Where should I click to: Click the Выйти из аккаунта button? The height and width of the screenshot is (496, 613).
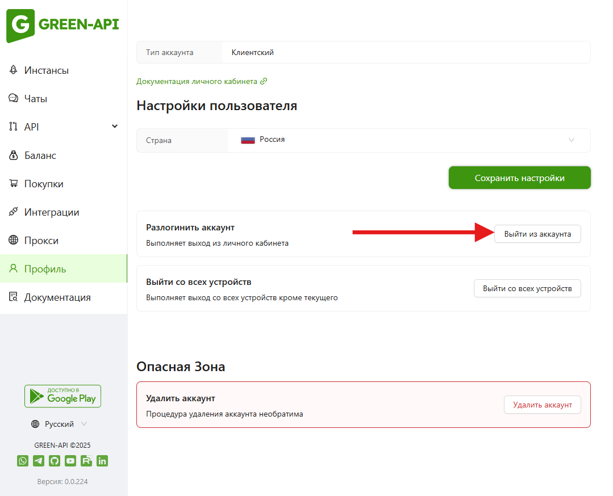pyautogui.click(x=537, y=234)
